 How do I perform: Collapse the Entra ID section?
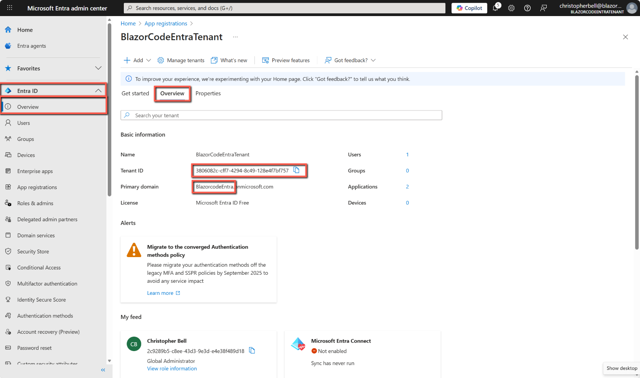(98, 91)
